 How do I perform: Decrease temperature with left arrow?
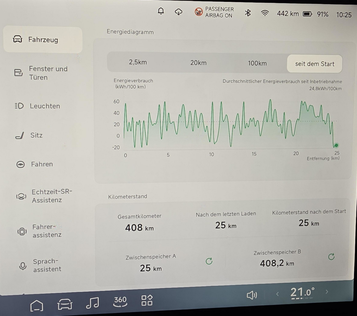(278, 294)
